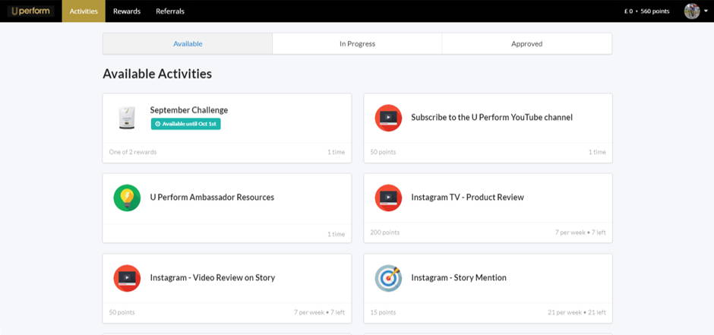Click the YouTube channel video icon
The height and width of the screenshot is (335, 714).
point(388,118)
